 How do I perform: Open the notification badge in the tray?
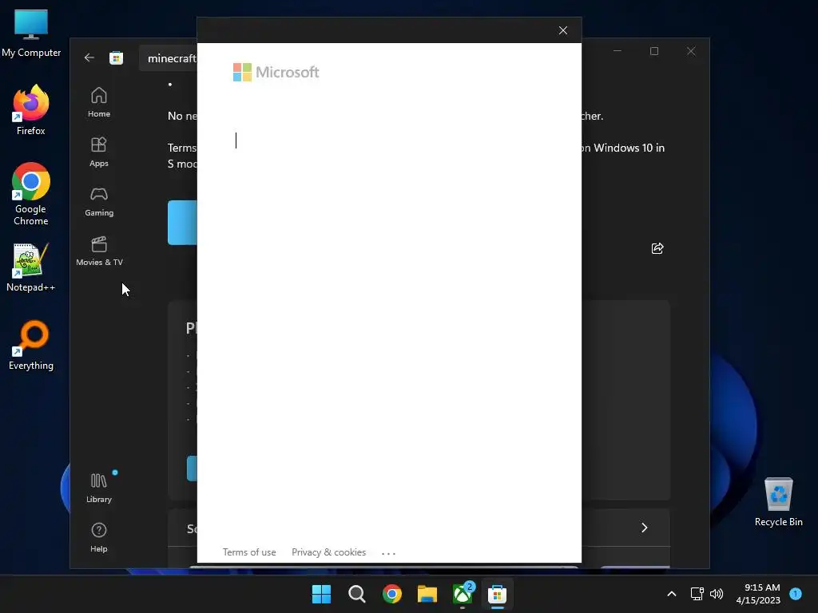tap(796, 594)
